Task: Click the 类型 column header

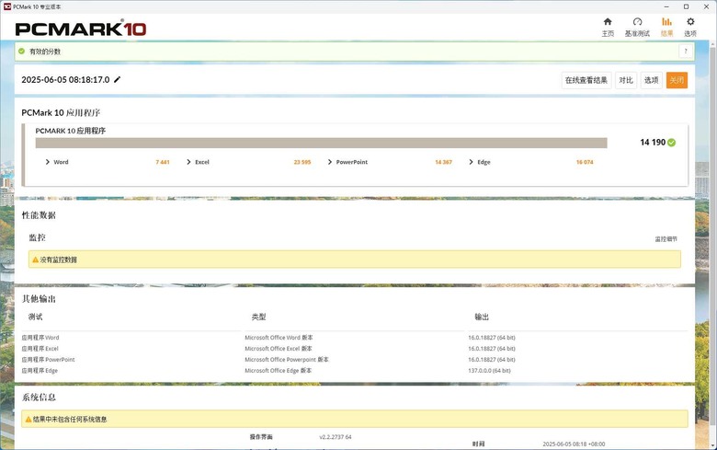Action: [258, 317]
